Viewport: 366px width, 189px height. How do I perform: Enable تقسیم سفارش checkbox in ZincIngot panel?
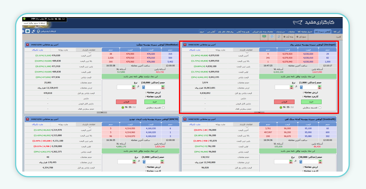point(320,108)
